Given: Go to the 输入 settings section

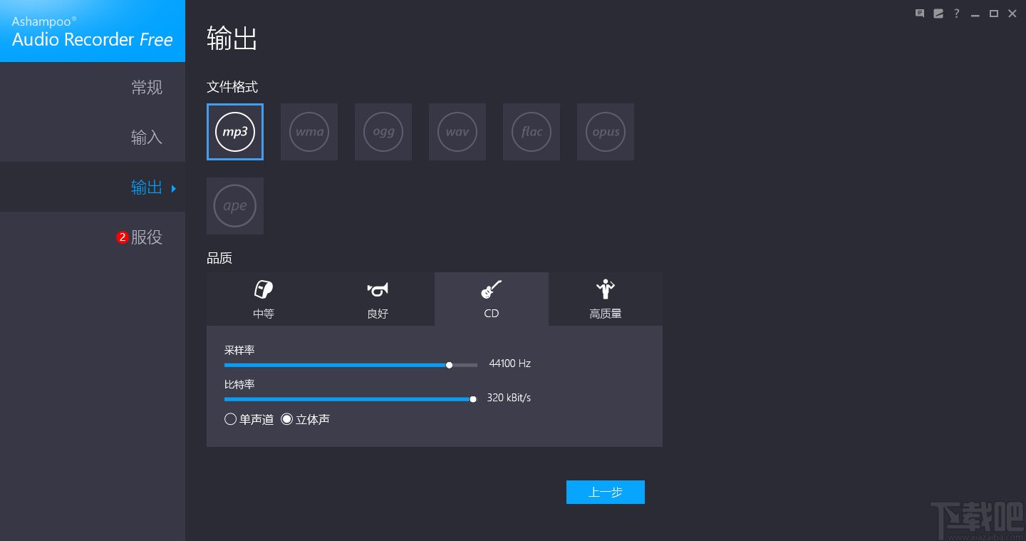Looking at the screenshot, I should tap(147, 137).
